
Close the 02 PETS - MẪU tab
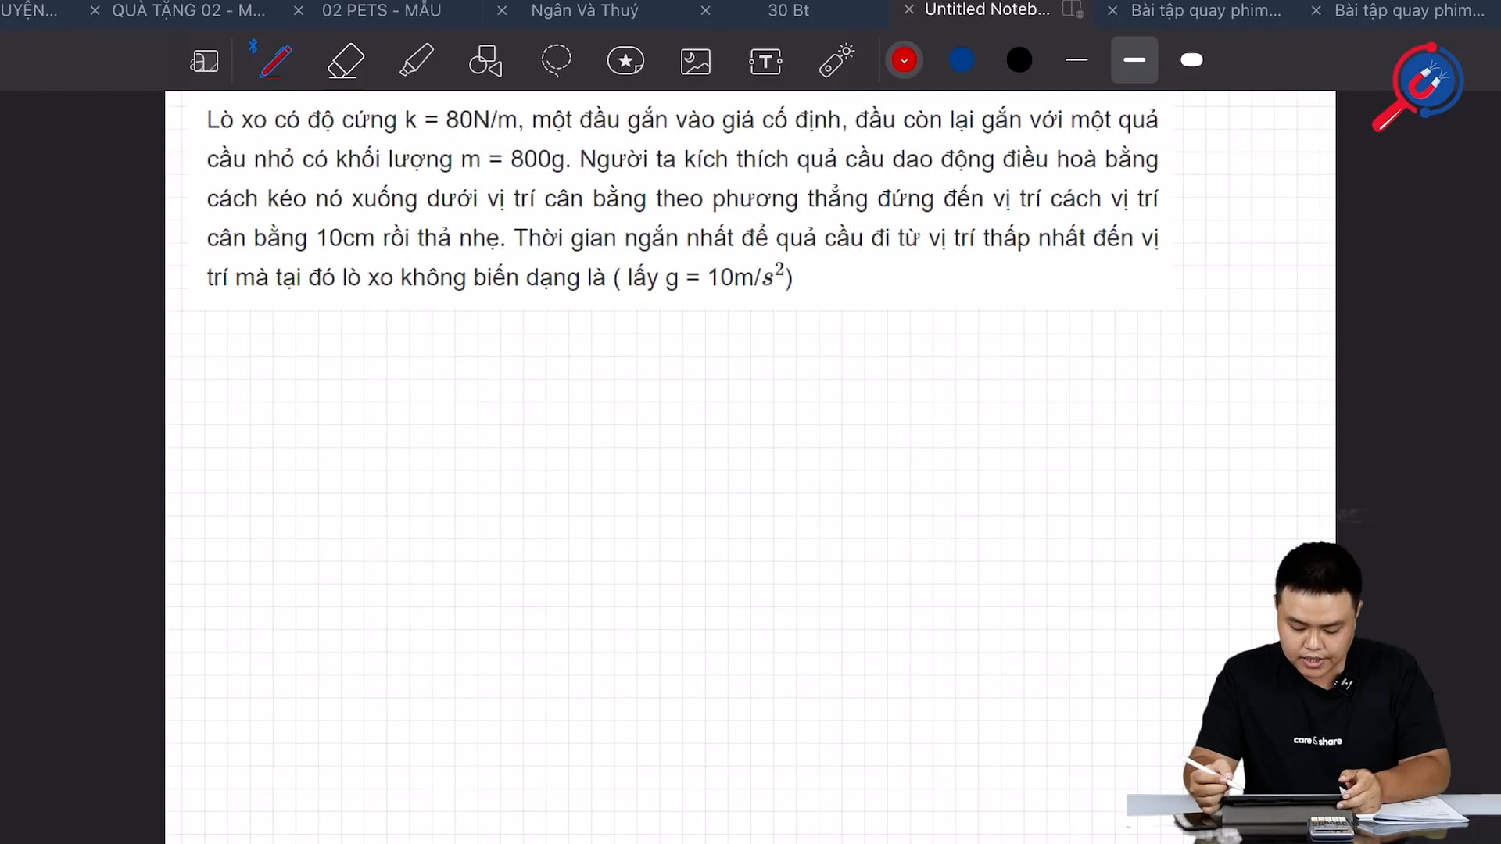click(x=298, y=10)
